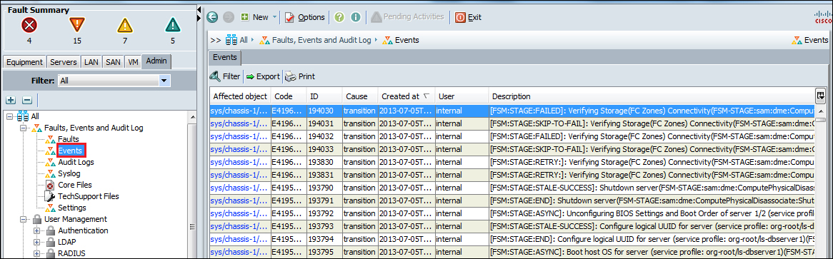Expand the Authentication tree node
Image resolution: width=833 pixels, height=259 pixels.
coord(36,230)
